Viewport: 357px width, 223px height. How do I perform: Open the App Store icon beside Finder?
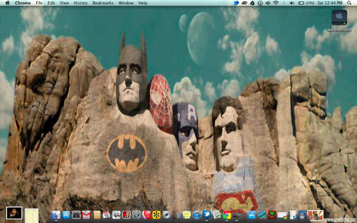tap(66, 215)
